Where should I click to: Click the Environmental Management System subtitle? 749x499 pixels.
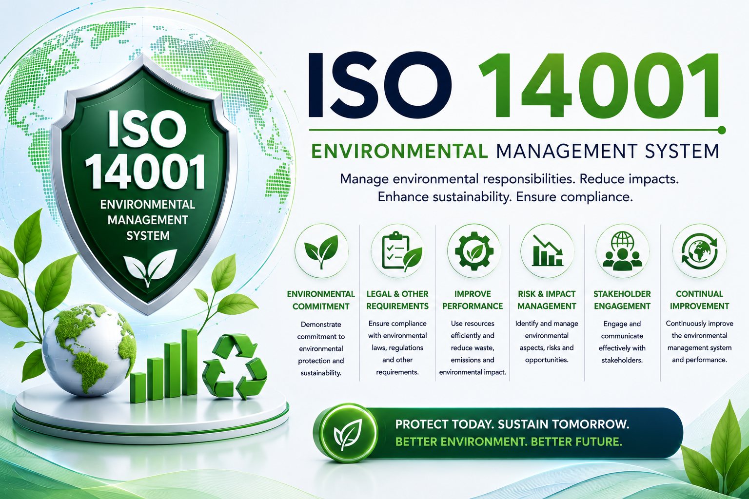(x=515, y=151)
